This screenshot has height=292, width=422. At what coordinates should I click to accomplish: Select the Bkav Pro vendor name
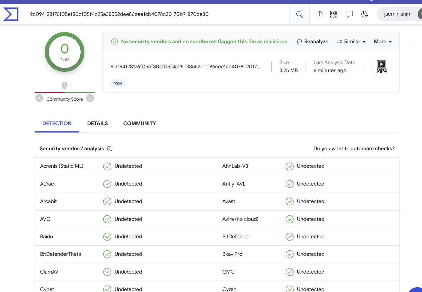[232, 254]
